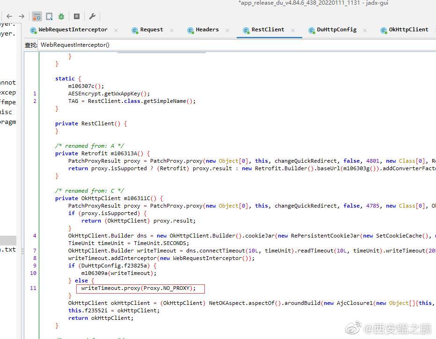Click the 'renamed from: A' comment

coord(89,146)
